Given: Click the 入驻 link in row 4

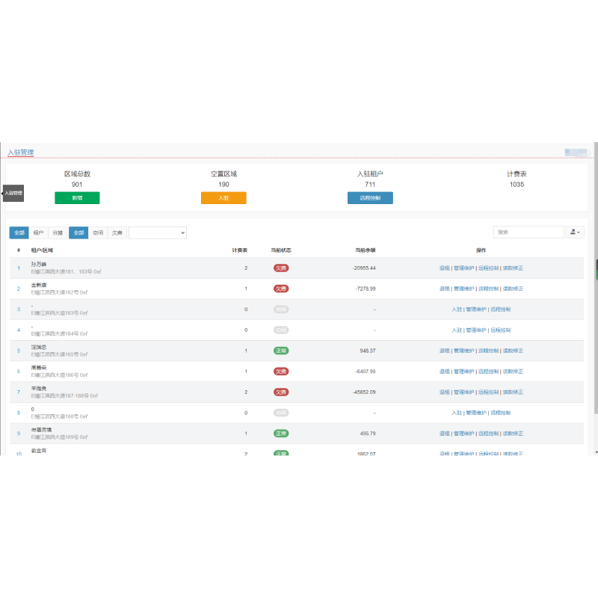Looking at the screenshot, I should click(457, 330).
